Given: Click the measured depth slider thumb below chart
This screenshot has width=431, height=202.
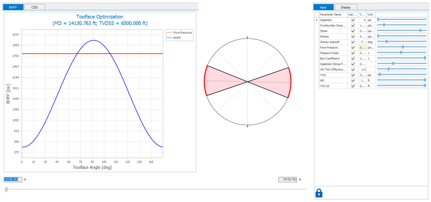Looking at the screenshot, I should coord(6,189).
